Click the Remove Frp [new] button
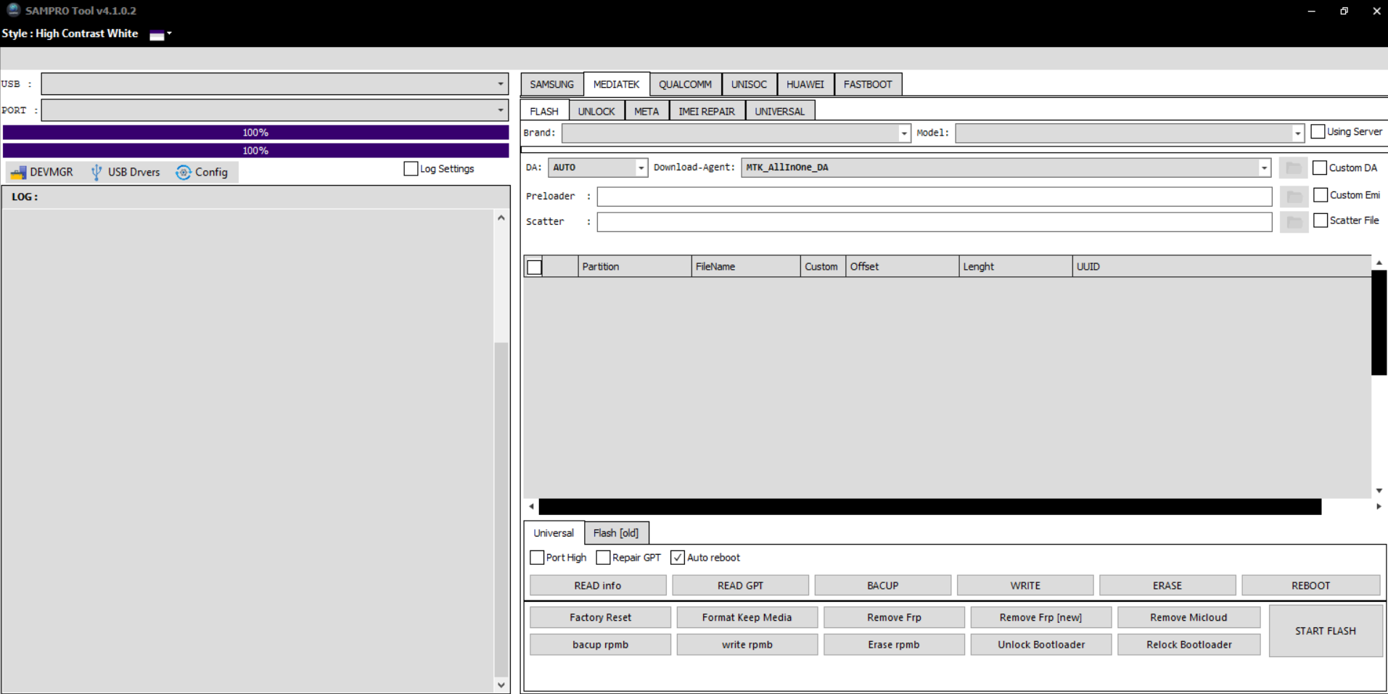The image size is (1388, 694). (1040, 617)
